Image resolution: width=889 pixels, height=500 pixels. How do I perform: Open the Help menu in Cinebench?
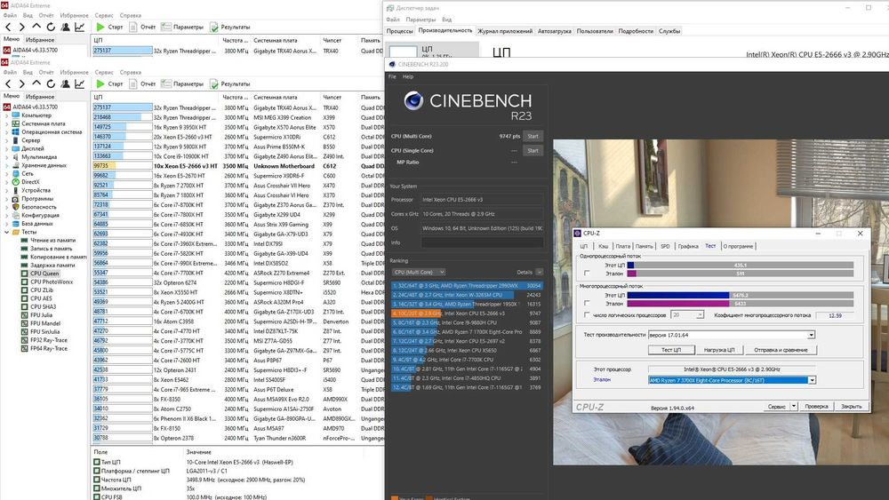408,76
